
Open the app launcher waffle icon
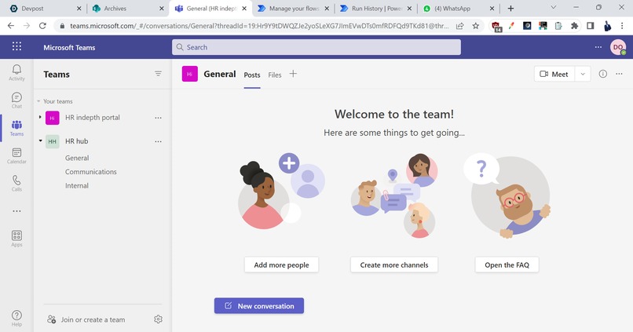pos(16,46)
